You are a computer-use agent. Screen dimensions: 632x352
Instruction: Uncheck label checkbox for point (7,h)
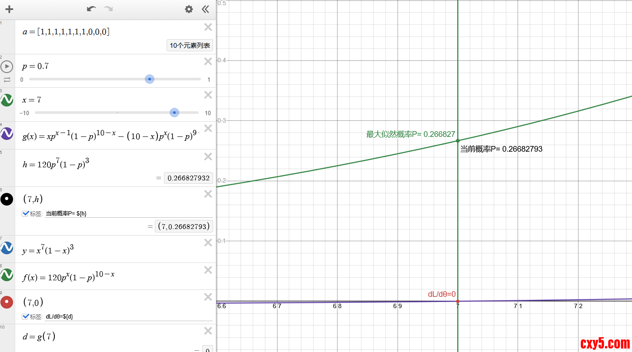[x=25, y=213]
